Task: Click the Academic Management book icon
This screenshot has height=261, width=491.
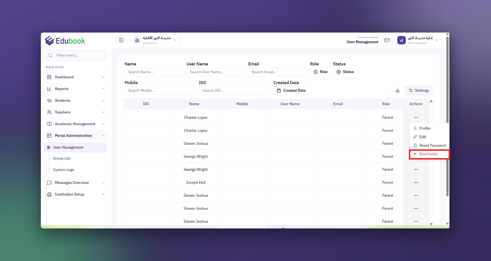Action: (x=49, y=124)
